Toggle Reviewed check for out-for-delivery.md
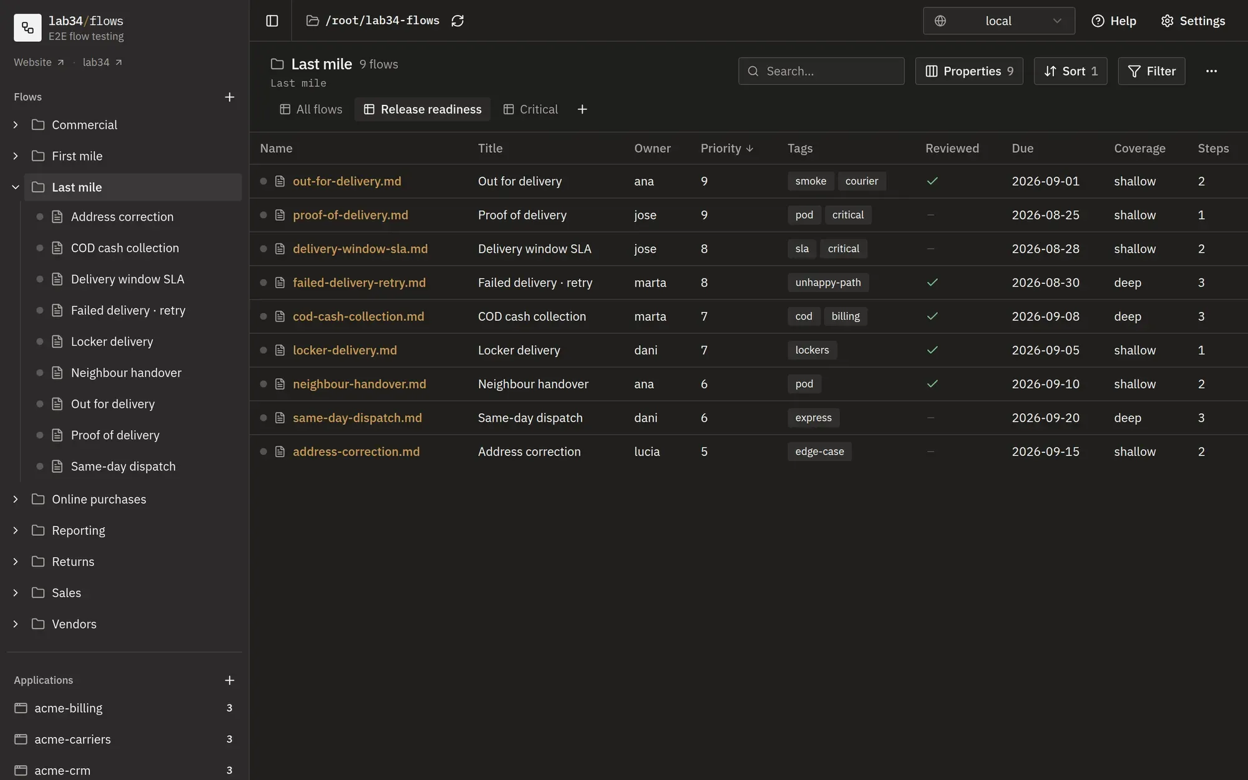 [x=932, y=181]
